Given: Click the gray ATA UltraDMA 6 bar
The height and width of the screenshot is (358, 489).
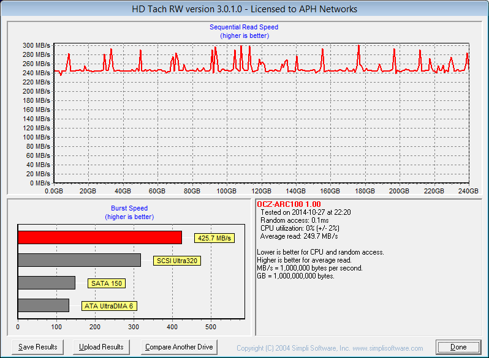Looking at the screenshot, I should [x=44, y=305].
